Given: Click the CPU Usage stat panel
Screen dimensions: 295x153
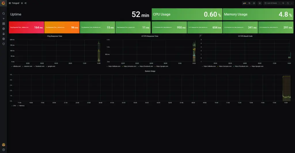Looking at the screenshot, I should (x=187, y=14).
